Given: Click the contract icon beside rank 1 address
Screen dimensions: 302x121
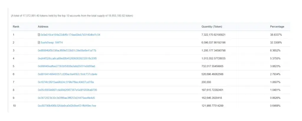Looking at the screenshot, I should (39, 35).
